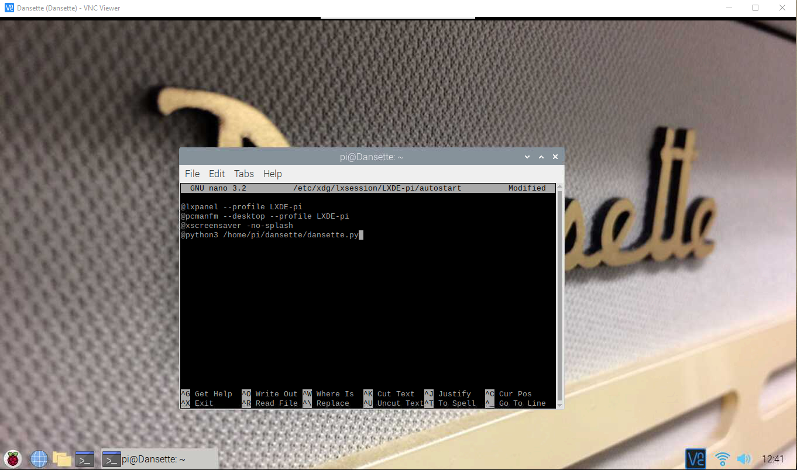Click the "@lxpanel --profile LXDE-pi" line
The image size is (797, 470).
241,207
